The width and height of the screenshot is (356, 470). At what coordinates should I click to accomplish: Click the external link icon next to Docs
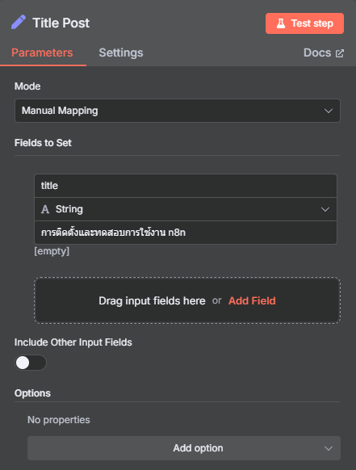coord(340,53)
